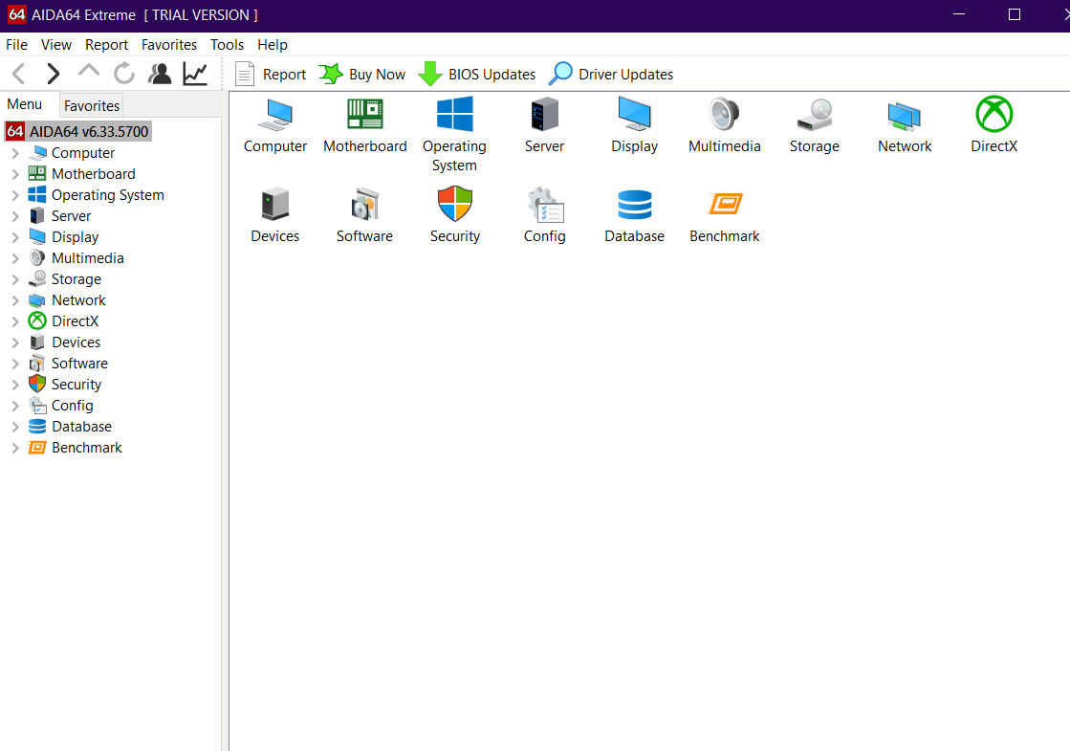This screenshot has width=1070, height=751.
Task: Open the Multimedia speaker icon in main pane
Action: coord(724,115)
